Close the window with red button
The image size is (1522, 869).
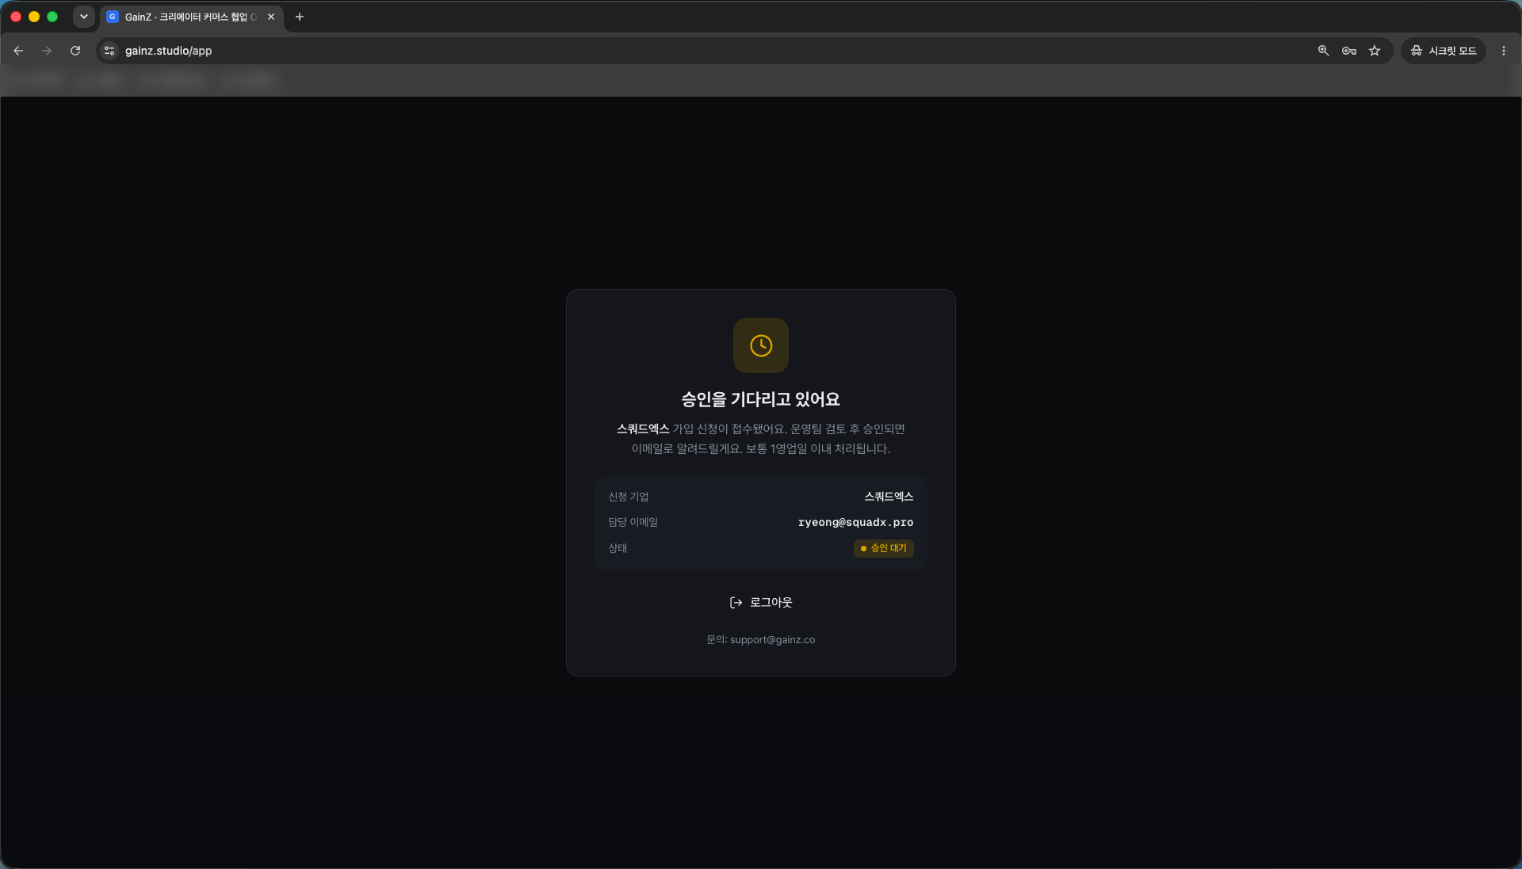pyautogui.click(x=16, y=17)
